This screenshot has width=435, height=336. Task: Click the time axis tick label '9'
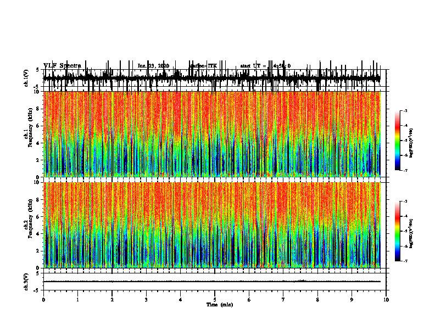coord(352,300)
